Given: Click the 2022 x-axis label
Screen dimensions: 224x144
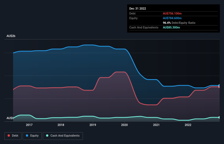Looking at the screenshot, I should tap(188, 125).
